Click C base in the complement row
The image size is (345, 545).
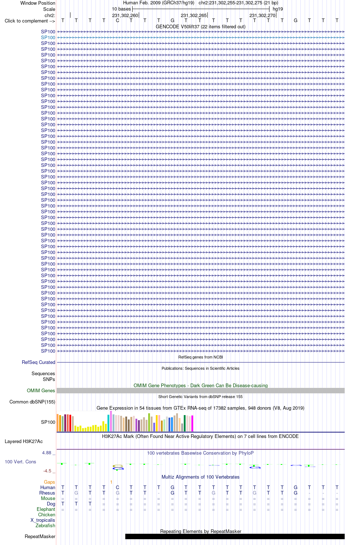tap(117, 21)
